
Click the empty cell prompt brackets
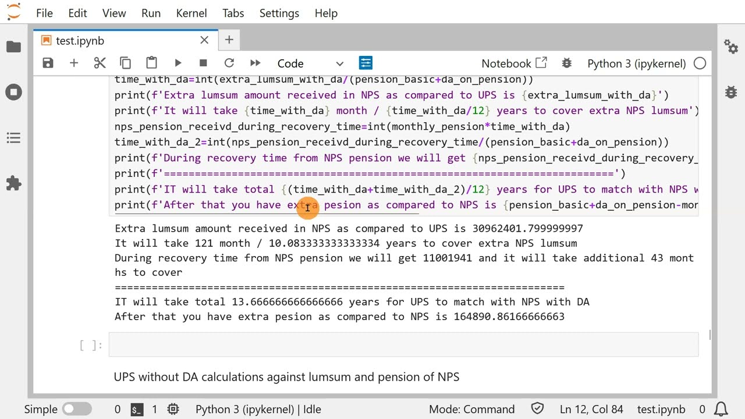click(x=91, y=345)
